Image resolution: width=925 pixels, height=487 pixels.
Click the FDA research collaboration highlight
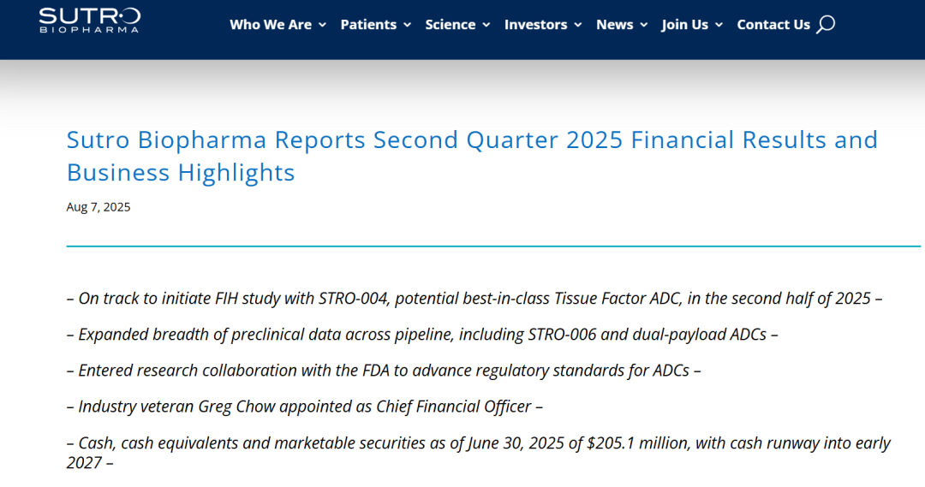tap(384, 371)
